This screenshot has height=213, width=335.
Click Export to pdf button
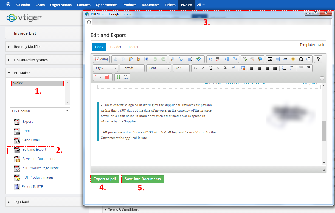pos(105,179)
